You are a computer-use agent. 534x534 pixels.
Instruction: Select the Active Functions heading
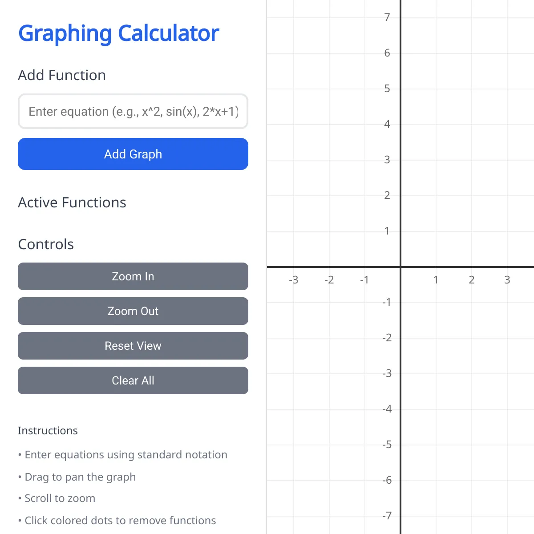[x=72, y=202]
